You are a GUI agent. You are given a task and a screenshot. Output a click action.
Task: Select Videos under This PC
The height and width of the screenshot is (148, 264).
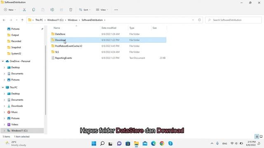pos(15,125)
